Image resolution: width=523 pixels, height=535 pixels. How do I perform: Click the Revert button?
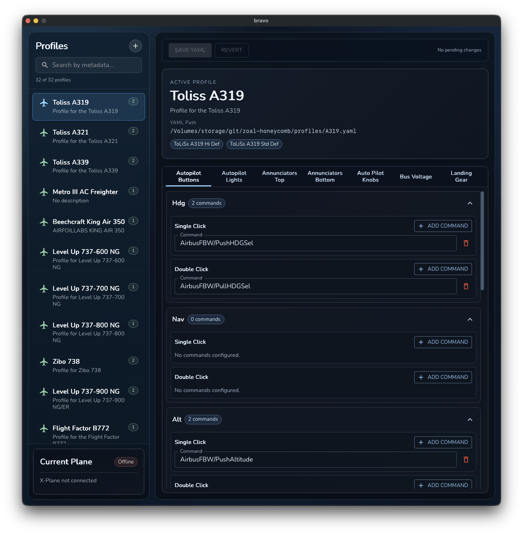tap(232, 50)
